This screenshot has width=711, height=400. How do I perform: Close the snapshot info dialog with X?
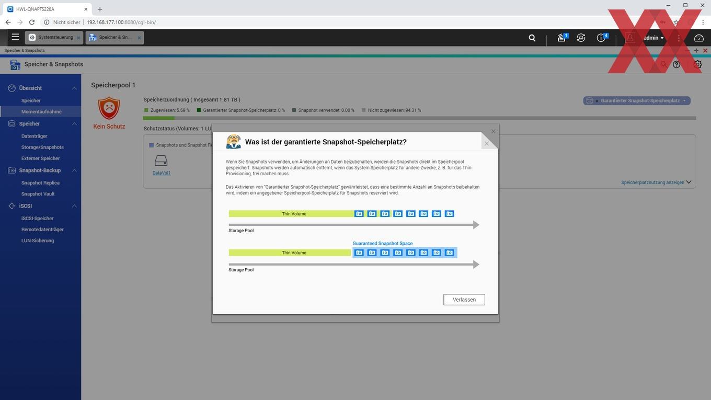pyautogui.click(x=487, y=143)
